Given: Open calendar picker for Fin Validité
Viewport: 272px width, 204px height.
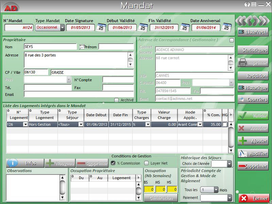Looking at the screenshot, I should (x=185, y=28).
